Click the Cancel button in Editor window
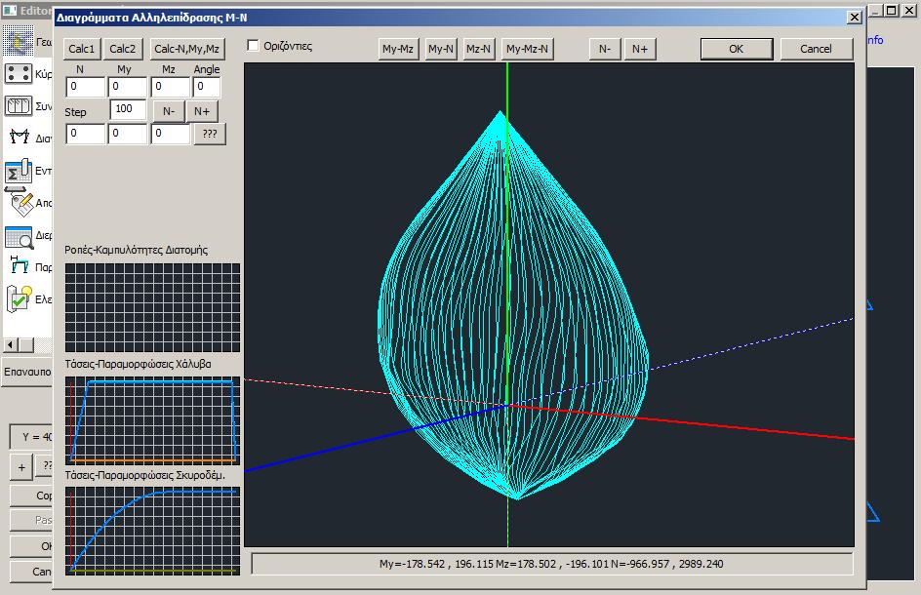The height and width of the screenshot is (595, 921). click(x=32, y=572)
